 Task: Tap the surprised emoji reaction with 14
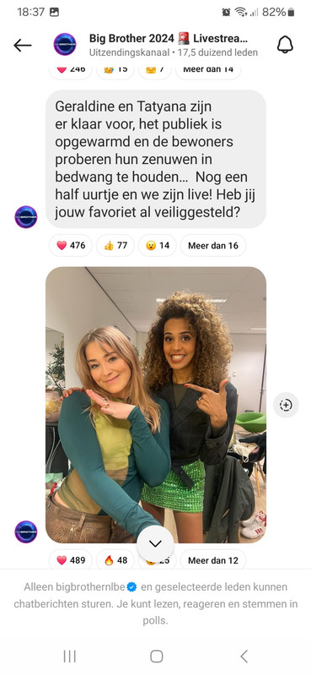[x=158, y=245]
